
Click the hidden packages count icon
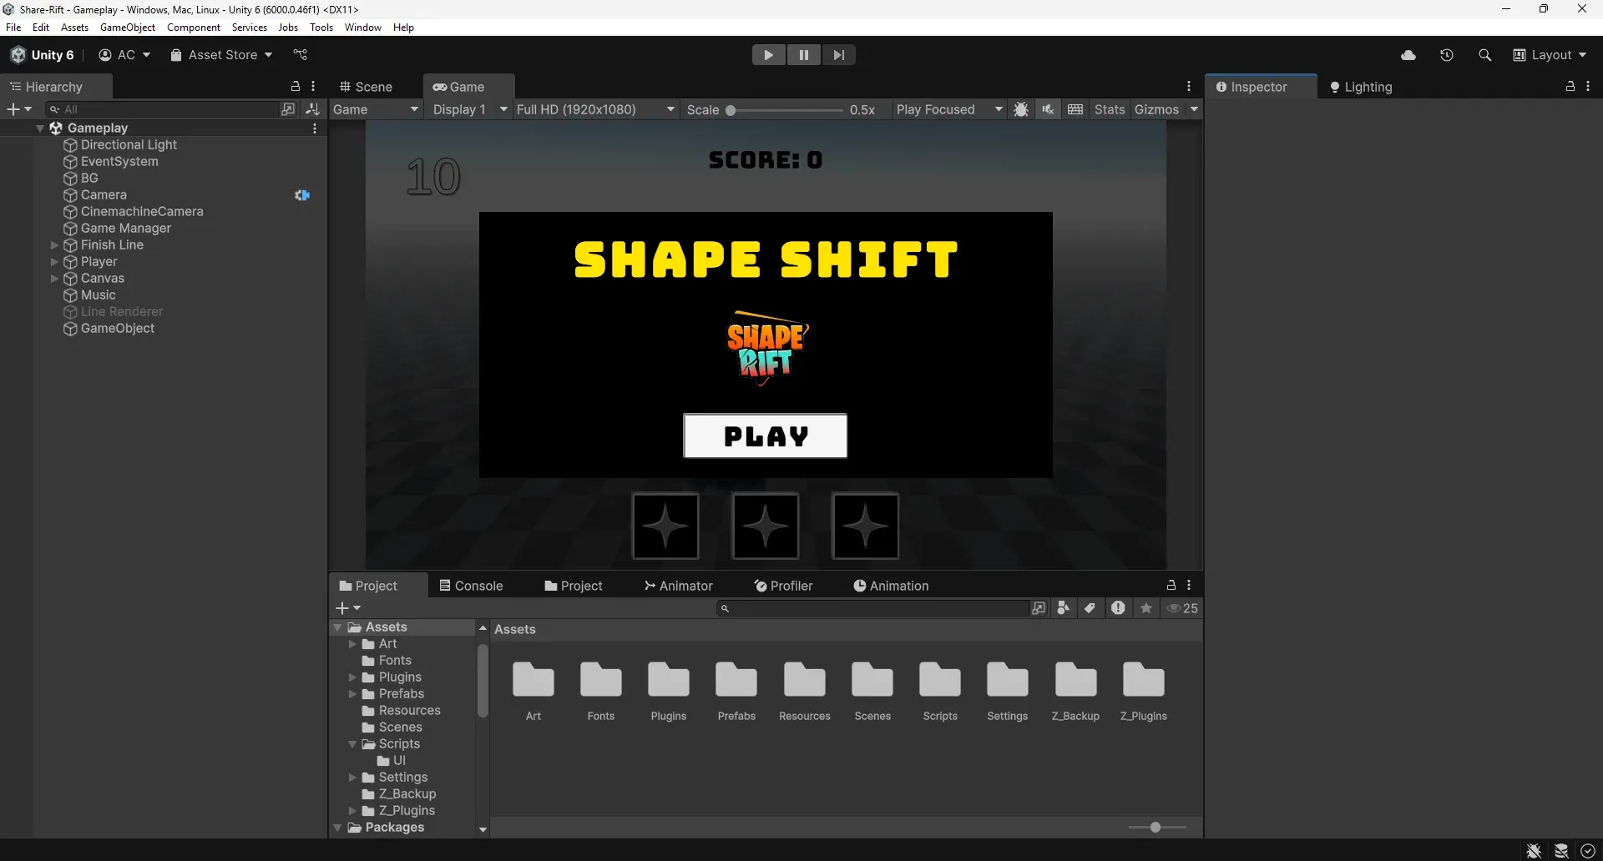click(1182, 608)
